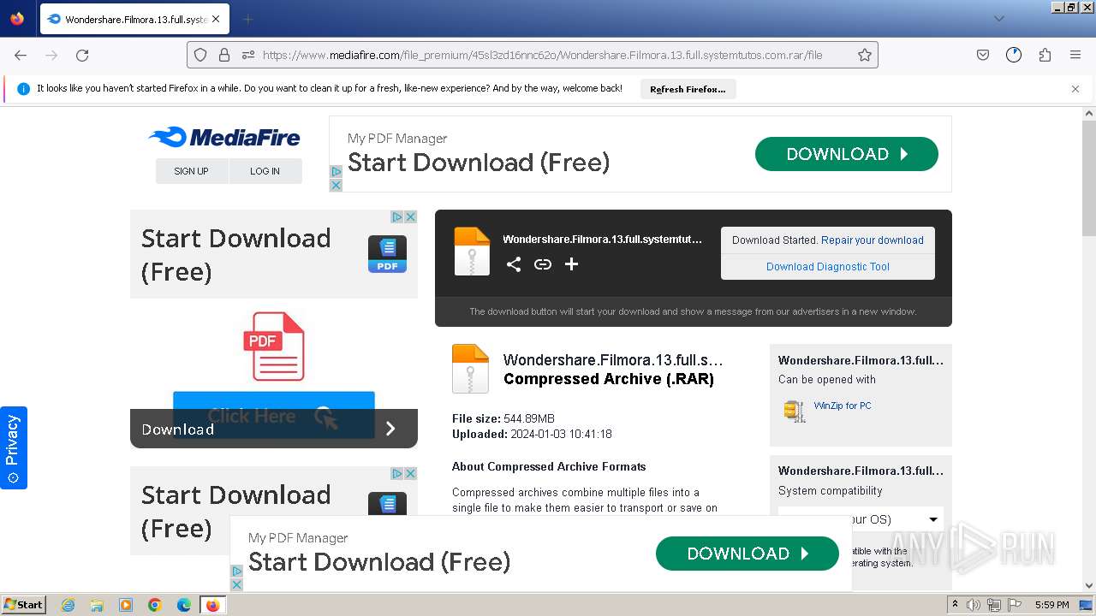1096x616 pixels.
Task: Click the LOG IN button
Action: (x=265, y=171)
